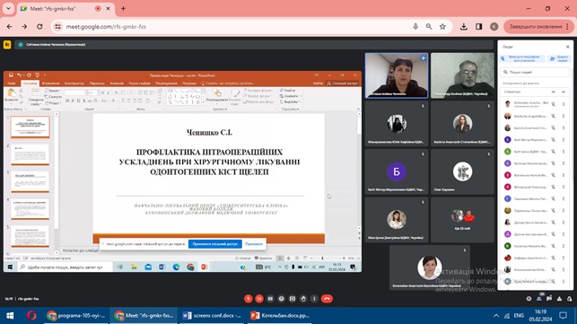Open Opera browser from taskbar
The width and height of the screenshot is (577, 324).
[x=31, y=316]
